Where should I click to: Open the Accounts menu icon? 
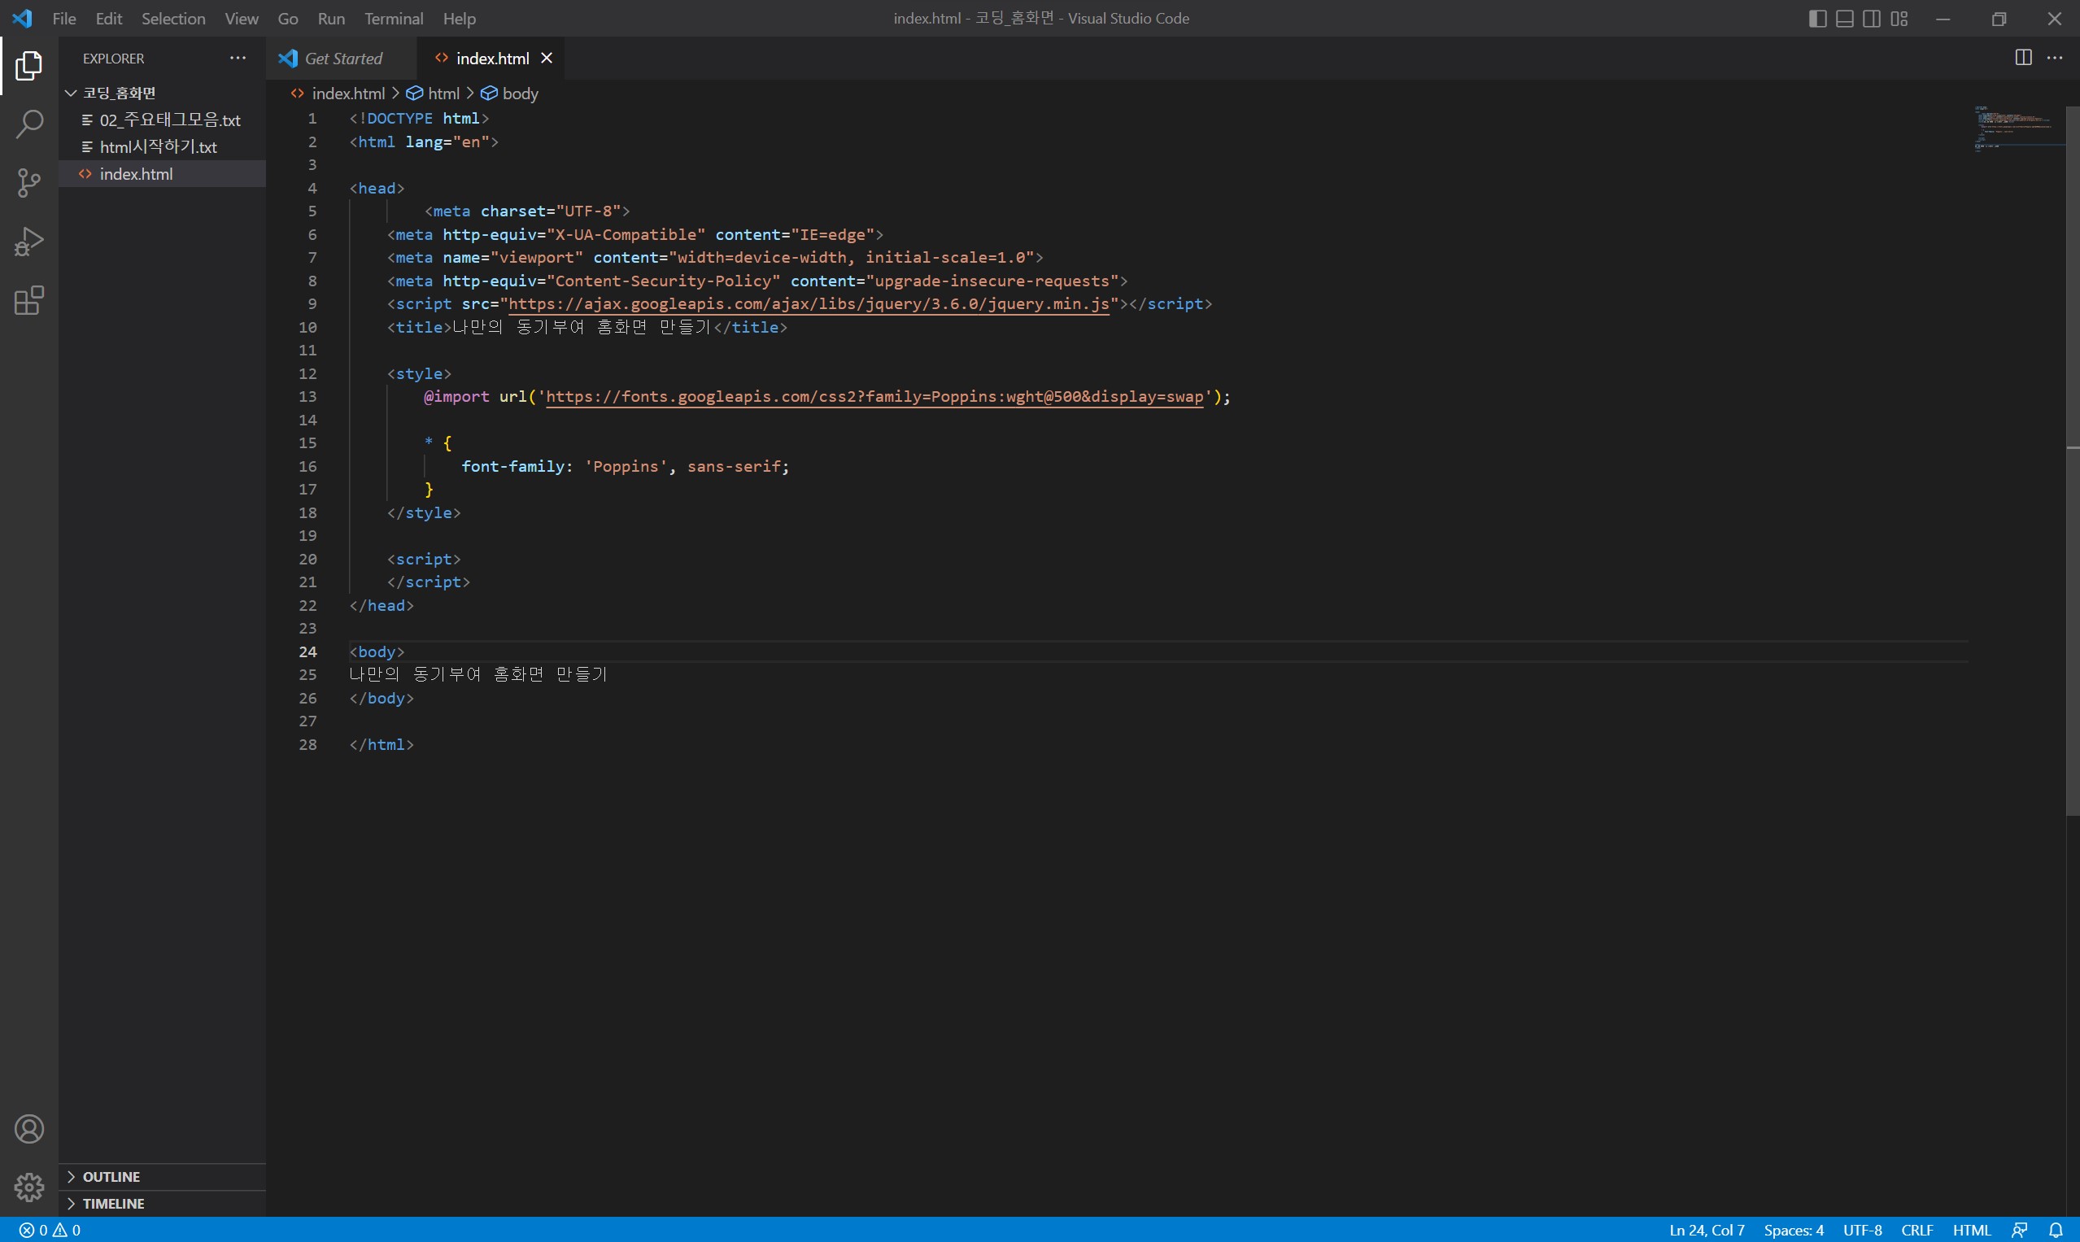[x=29, y=1129]
